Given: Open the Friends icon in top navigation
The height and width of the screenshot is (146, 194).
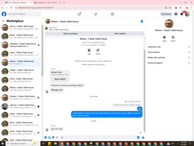Looking at the screenshot, I should click(x=96, y=14).
